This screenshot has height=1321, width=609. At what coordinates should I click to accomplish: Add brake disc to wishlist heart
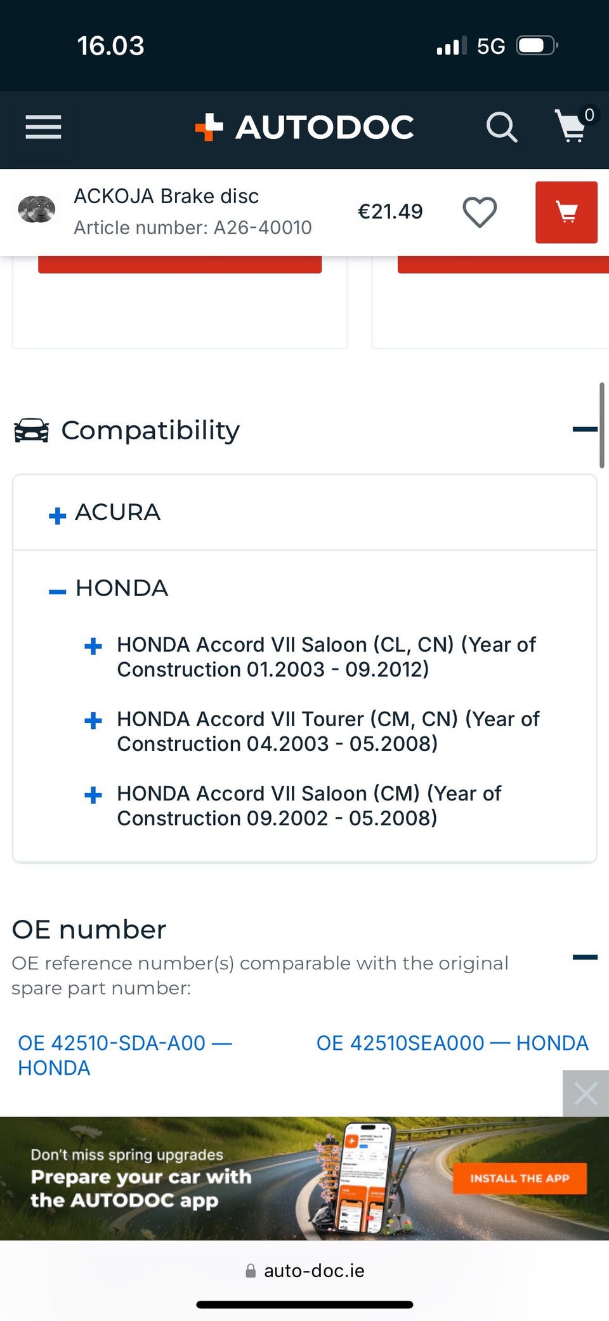(x=480, y=212)
